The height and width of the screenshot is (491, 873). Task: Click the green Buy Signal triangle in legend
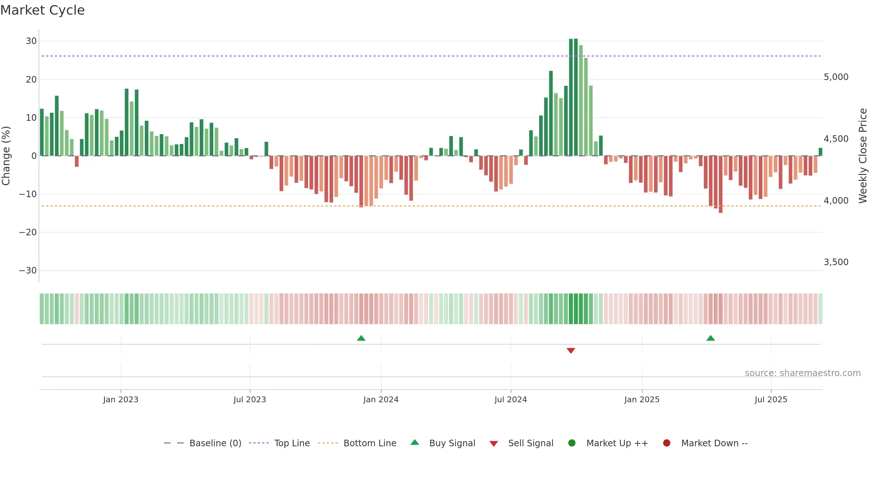415,442
